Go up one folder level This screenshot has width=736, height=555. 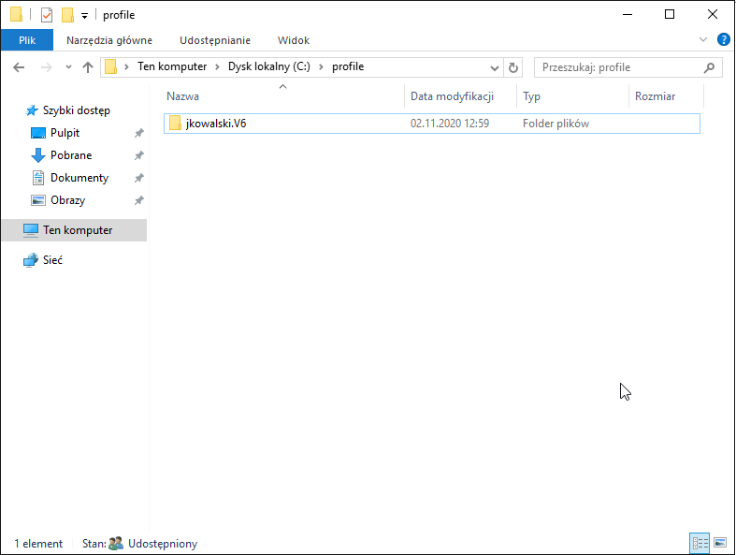pyautogui.click(x=88, y=67)
